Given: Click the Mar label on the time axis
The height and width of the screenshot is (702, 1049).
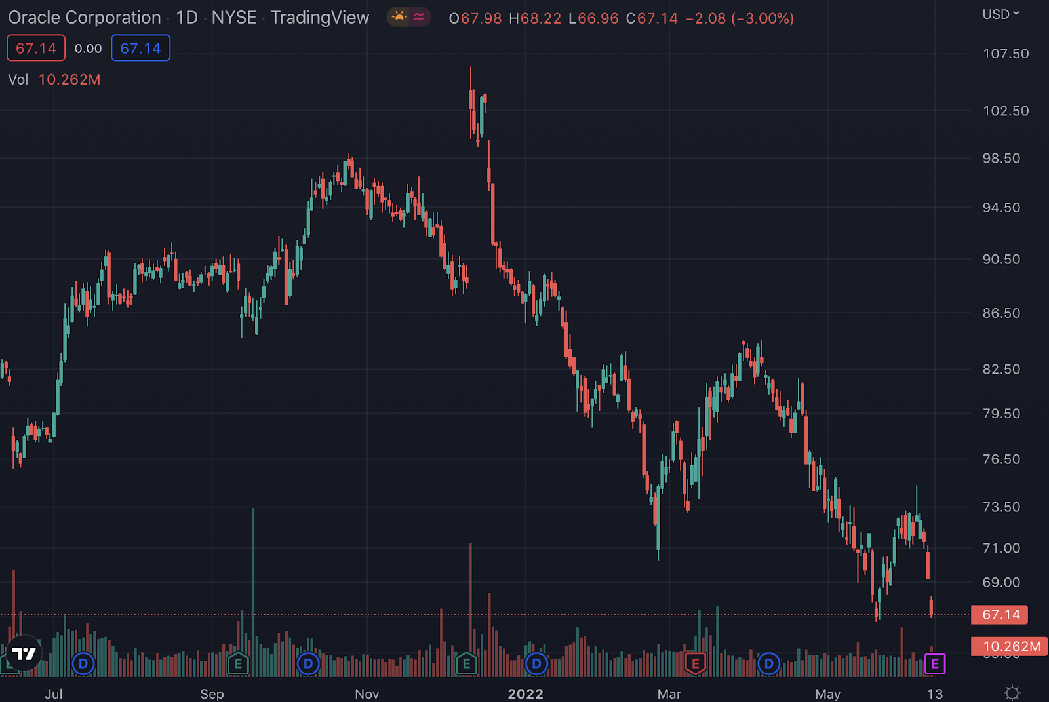Looking at the screenshot, I should [669, 693].
